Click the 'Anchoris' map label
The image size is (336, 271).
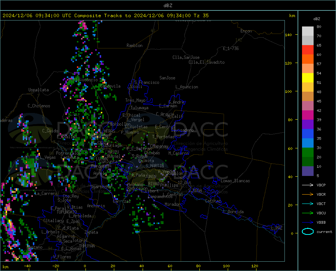96,206
